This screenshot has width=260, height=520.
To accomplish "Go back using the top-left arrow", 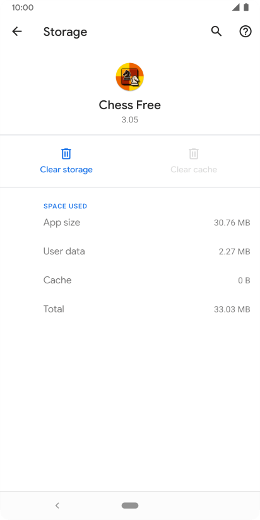I will click(x=17, y=32).
